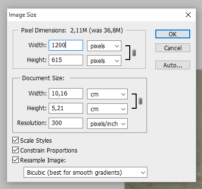Open the pixel height units dropdown
202x189 pixels.
click(x=104, y=61)
